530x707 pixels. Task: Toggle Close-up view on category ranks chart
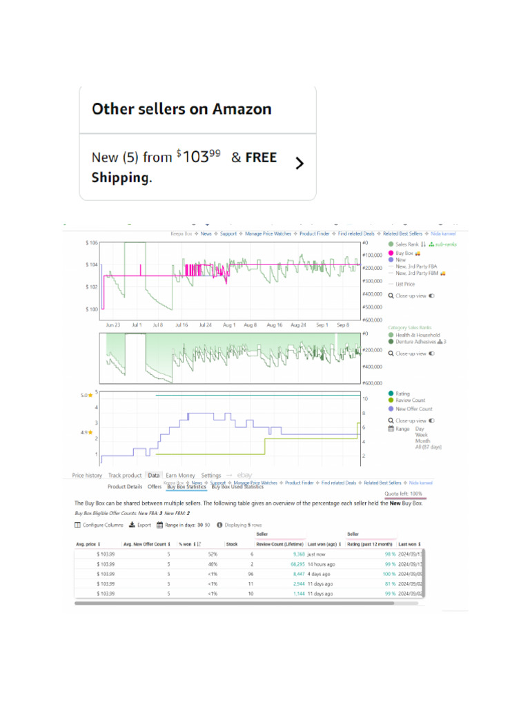click(431, 353)
